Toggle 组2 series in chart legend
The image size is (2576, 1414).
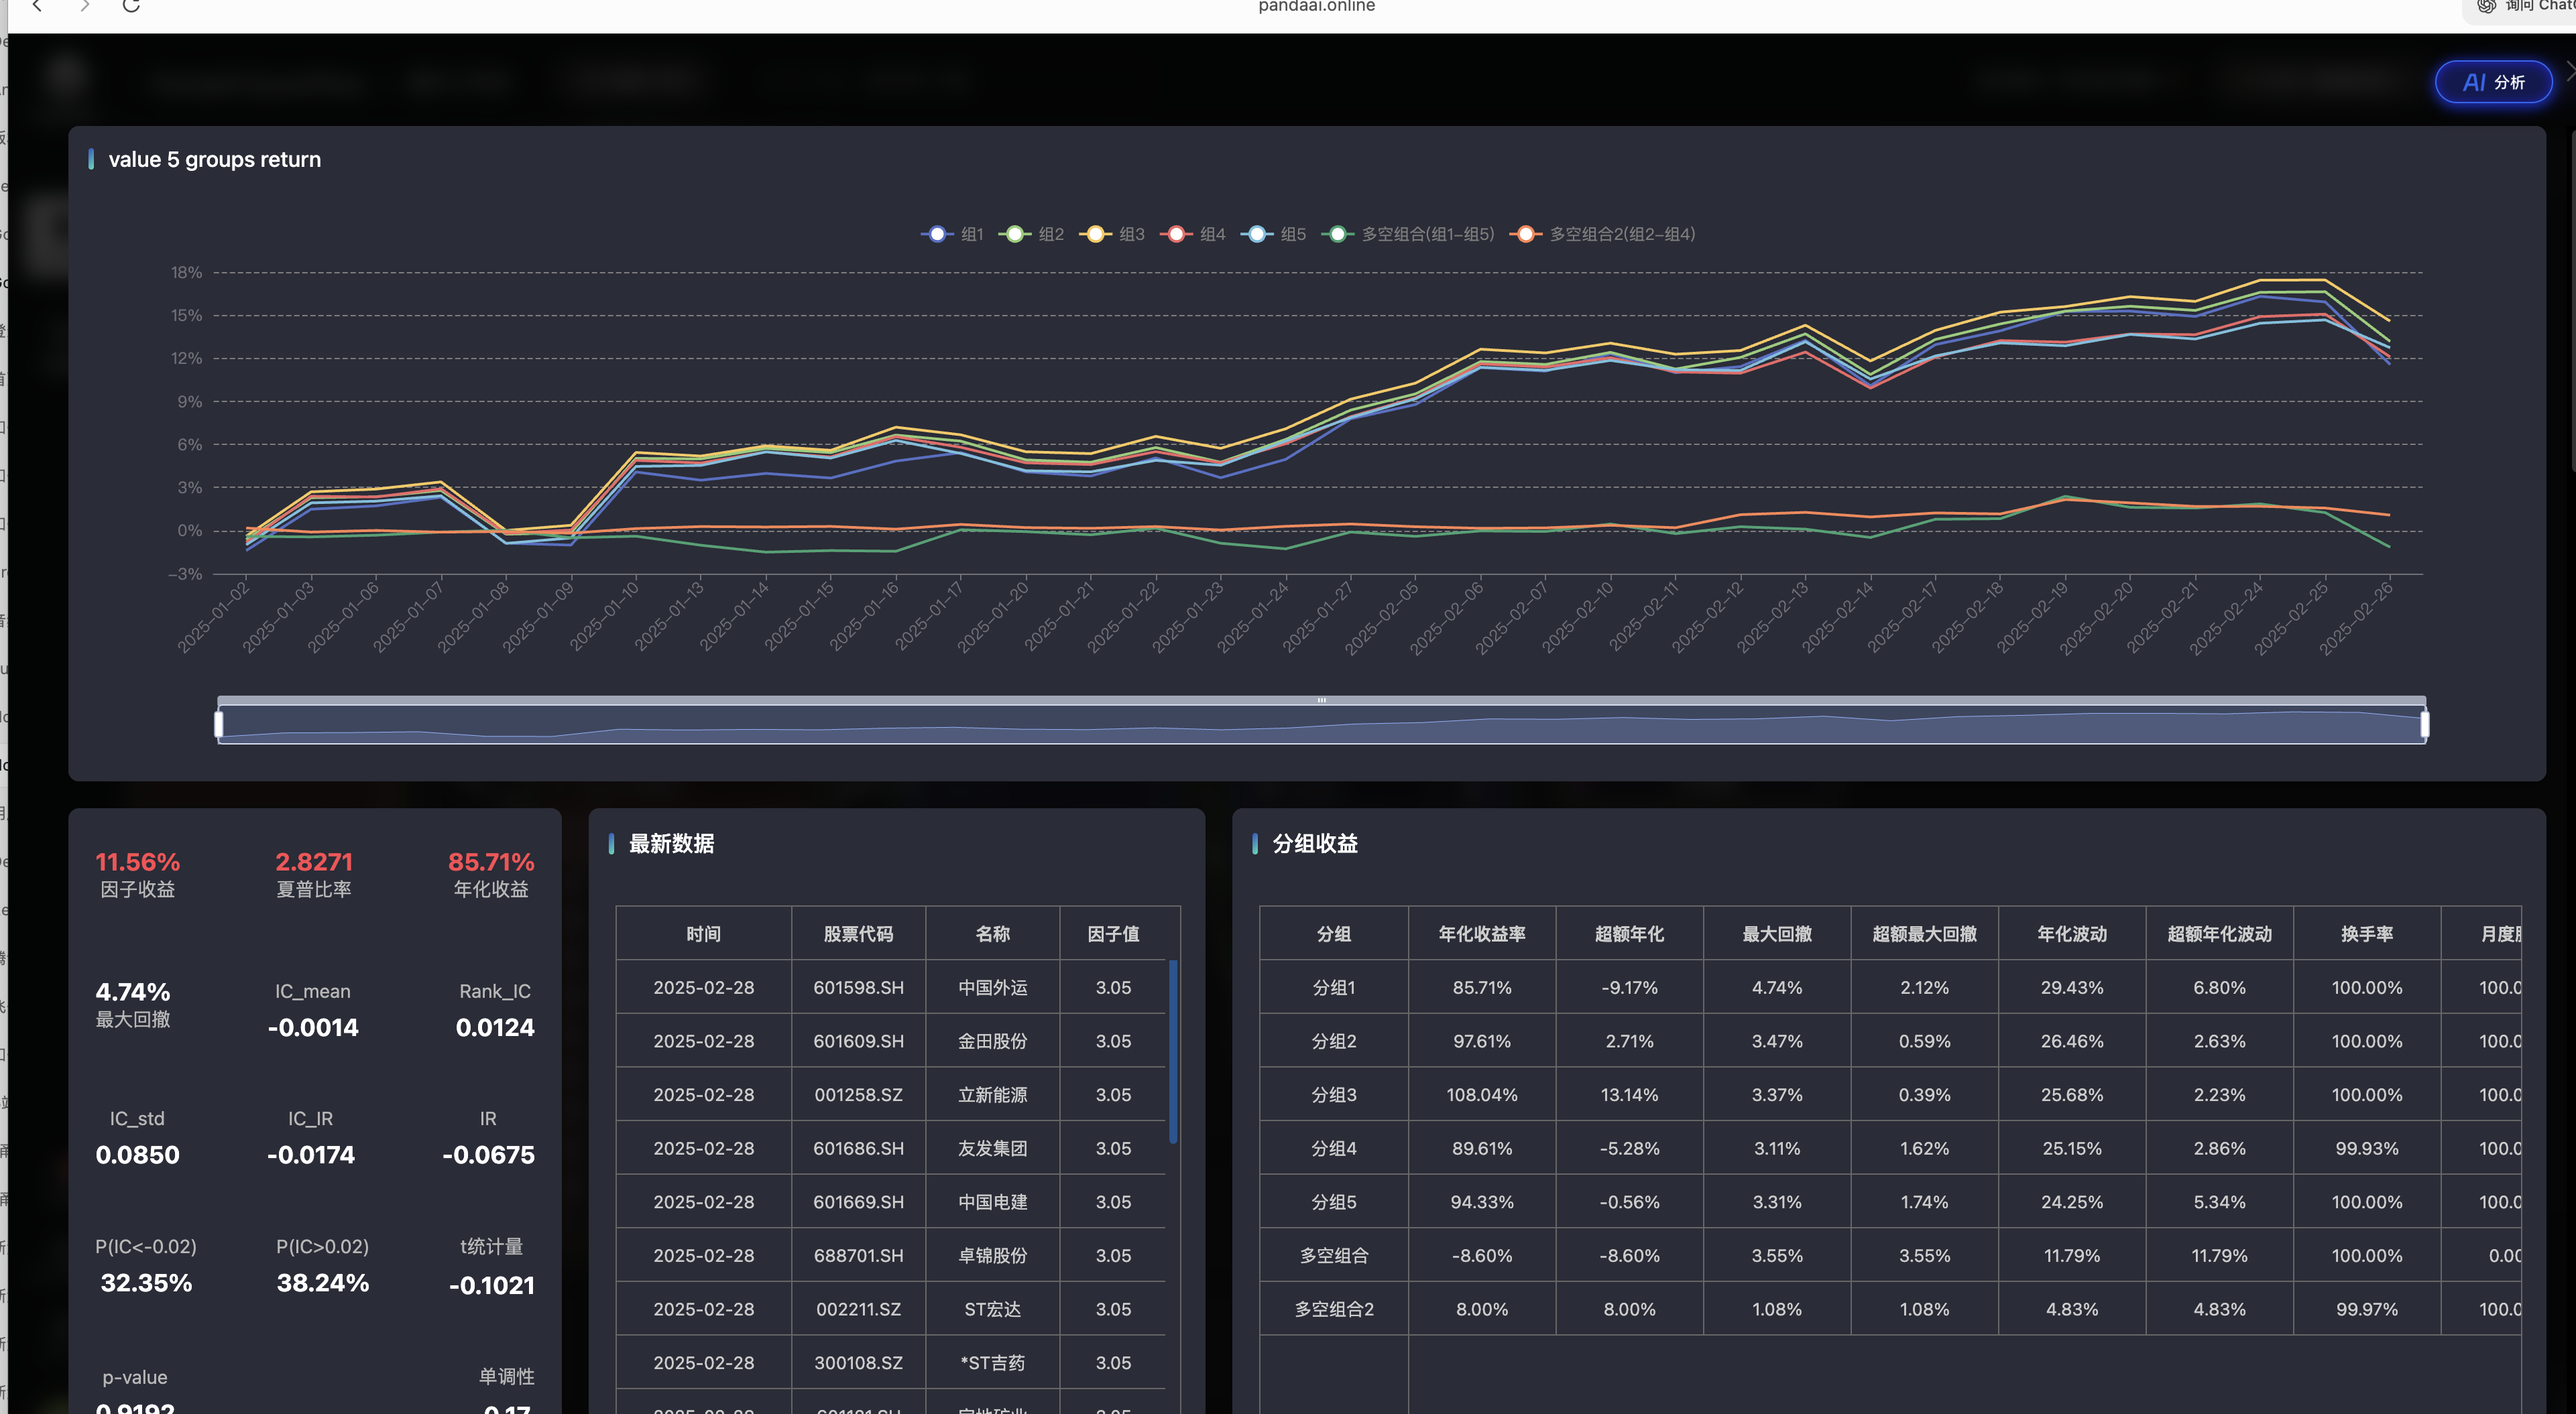[x=1031, y=234]
